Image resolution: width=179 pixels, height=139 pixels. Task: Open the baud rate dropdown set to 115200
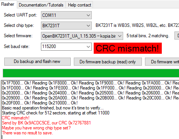[x=66, y=46]
